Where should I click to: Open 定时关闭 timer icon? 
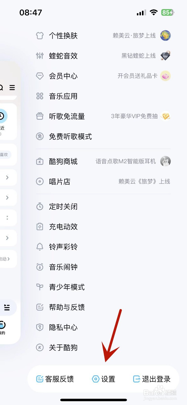click(40, 207)
